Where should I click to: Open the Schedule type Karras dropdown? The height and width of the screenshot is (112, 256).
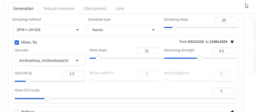point(124,30)
